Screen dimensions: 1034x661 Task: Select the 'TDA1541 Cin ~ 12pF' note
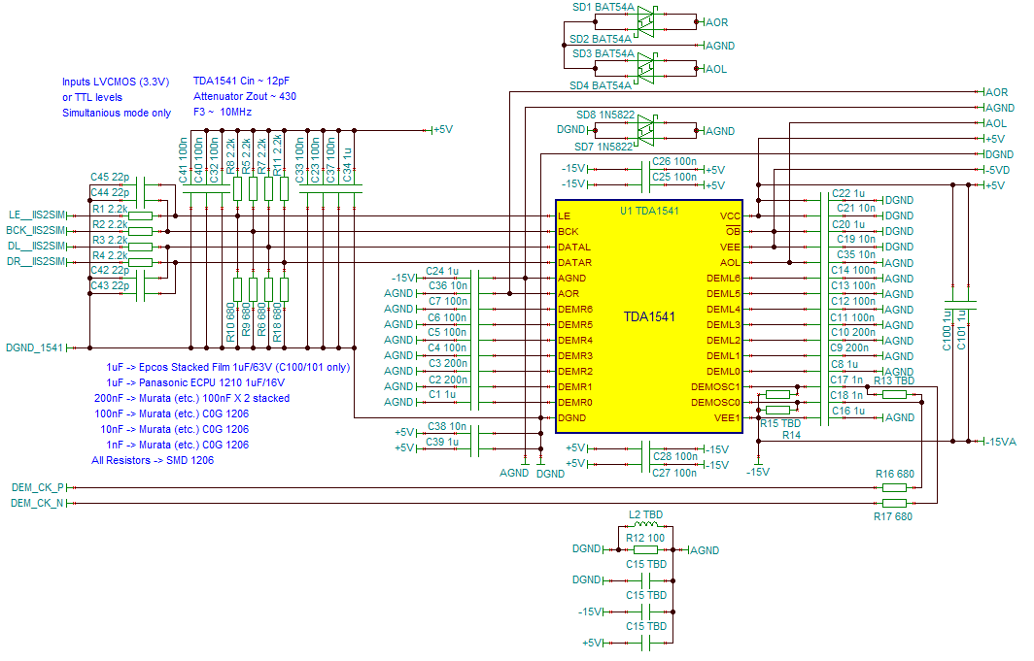(241, 81)
